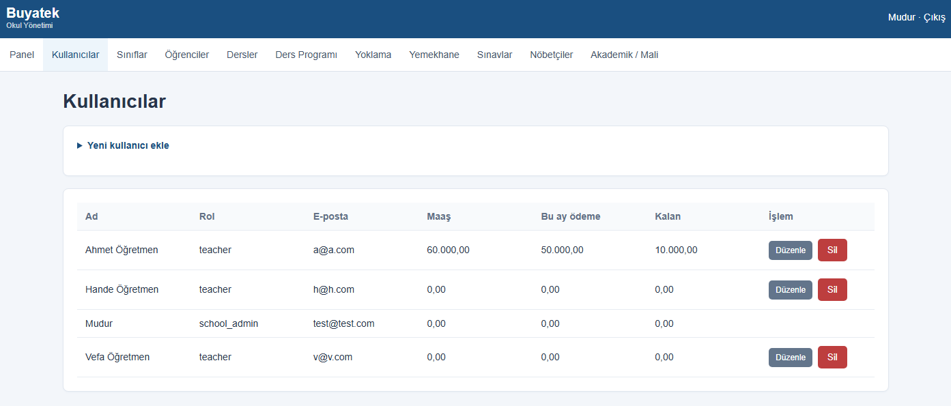Switch to the Dersler tab
Viewport: 951px width, 406px height.
click(x=242, y=55)
